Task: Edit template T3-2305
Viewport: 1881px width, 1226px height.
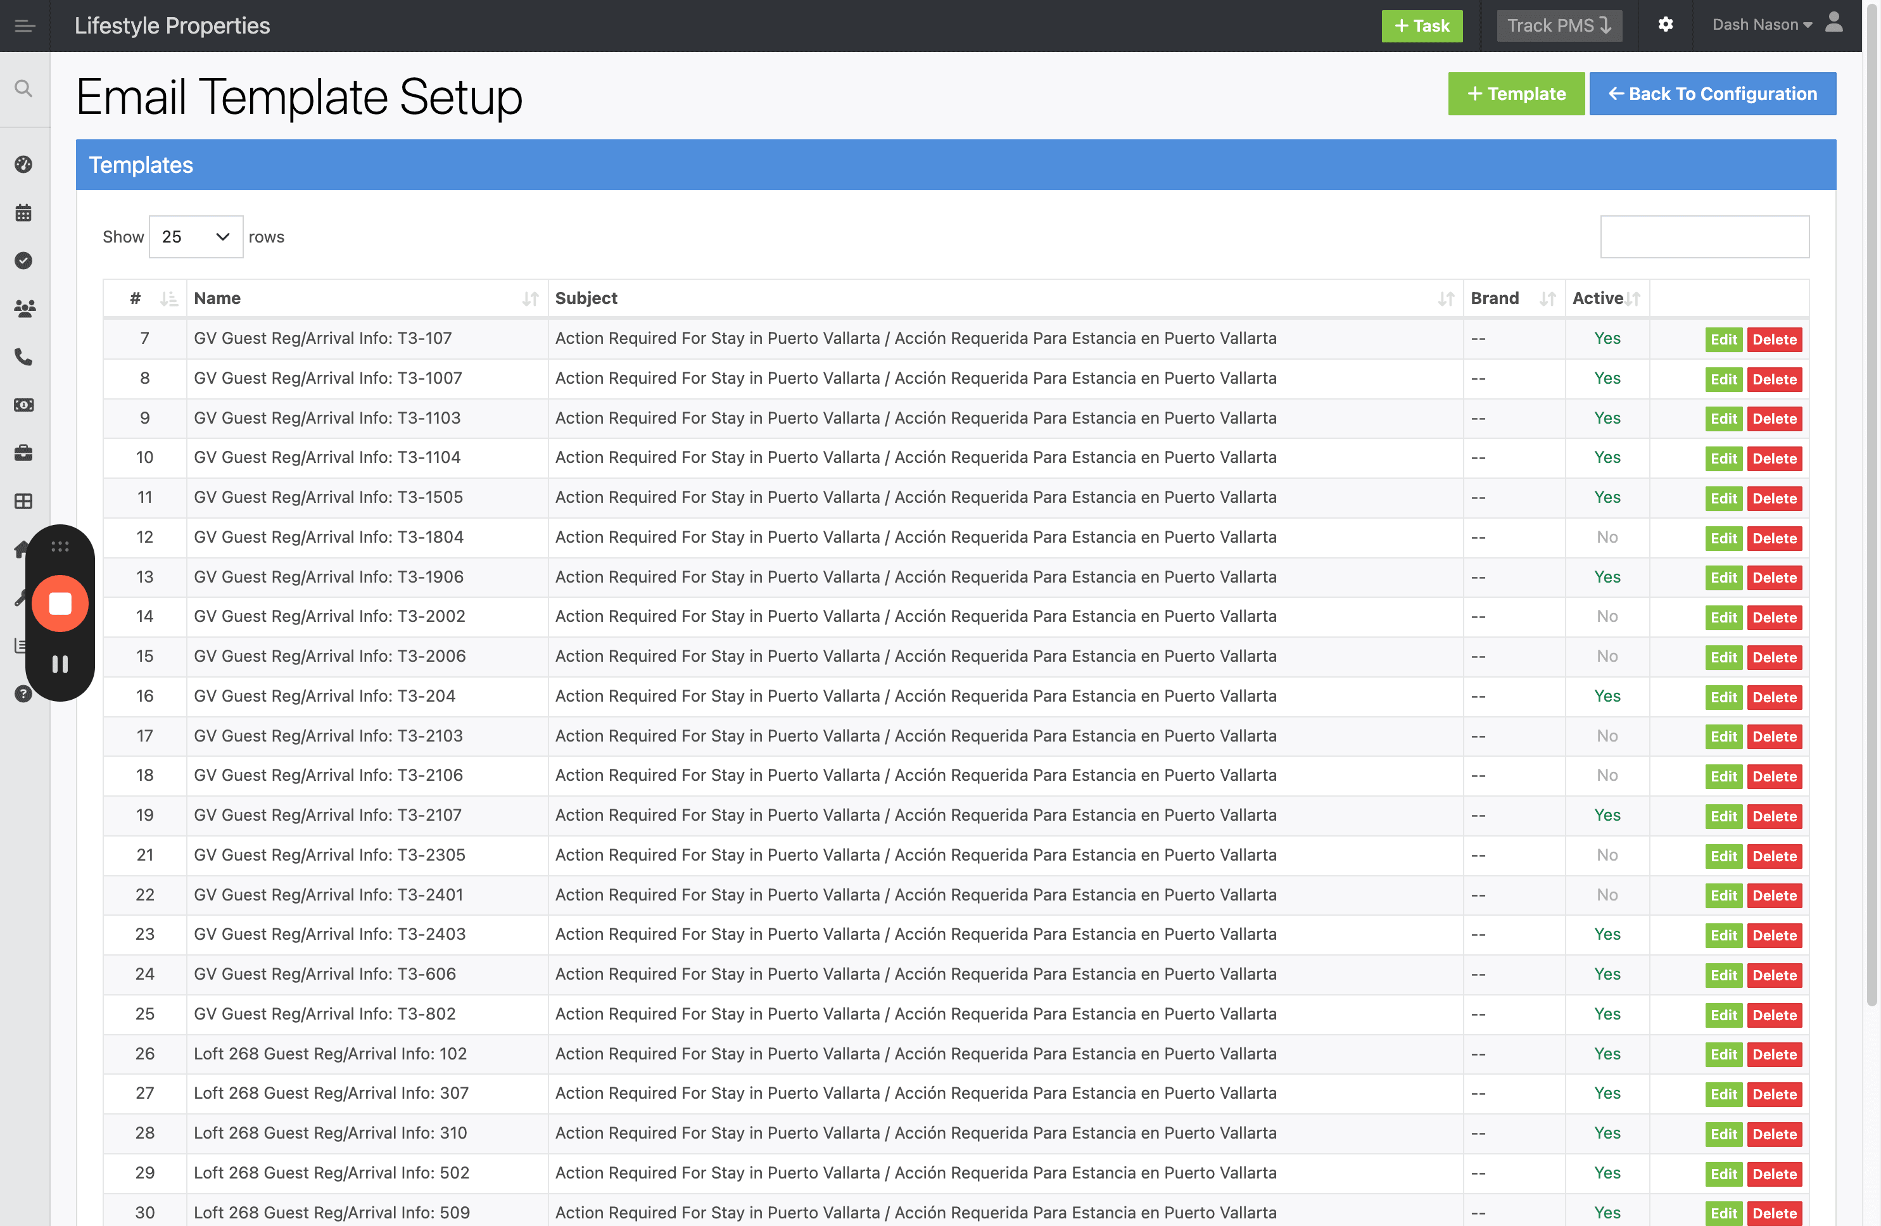Action: [1723, 856]
